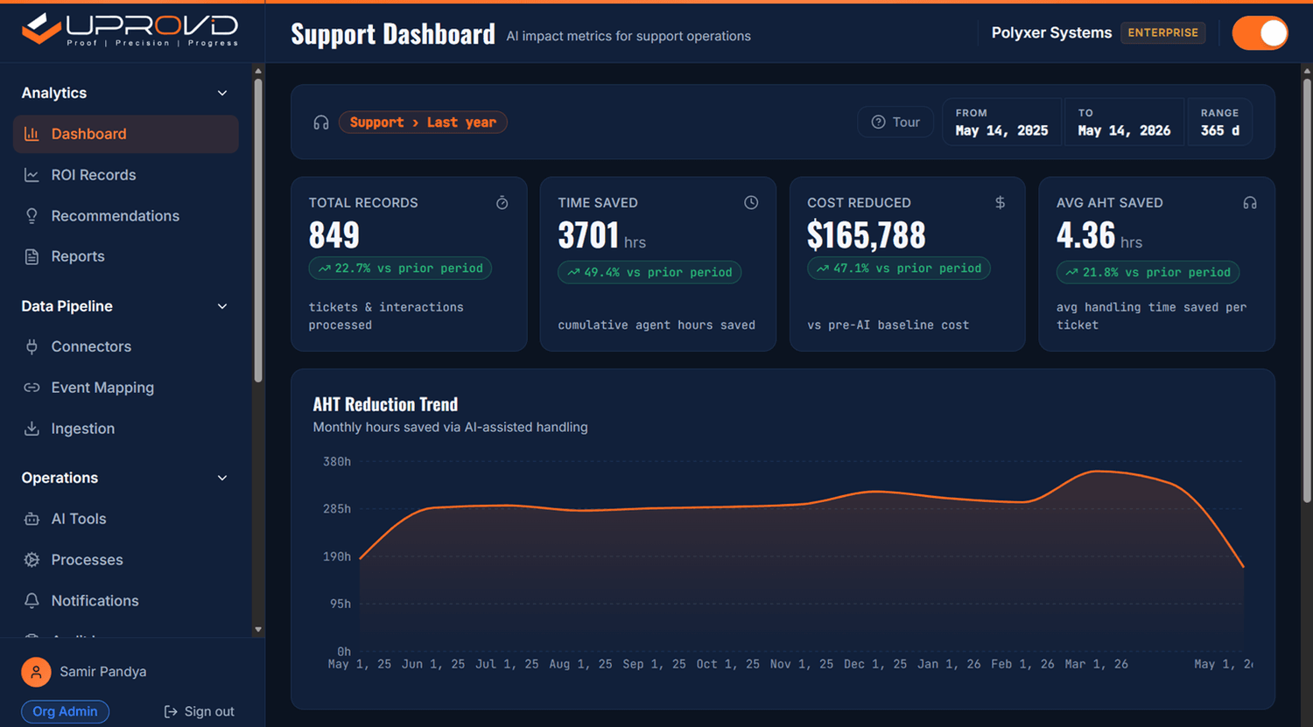Image resolution: width=1313 pixels, height=727 pixels.
Task: Click the headset icon beside Support breadcrumb
Action: coord(321,122)
